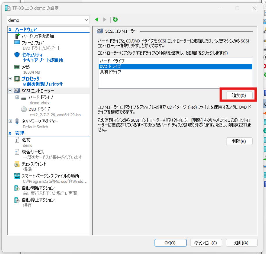Click the Network Adapter icon
This screenshot has width=266, height=254.
[x=17, y=121]
